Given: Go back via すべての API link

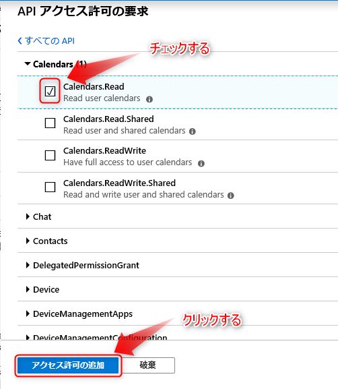Looking at the screenshot, I should 46,40.
